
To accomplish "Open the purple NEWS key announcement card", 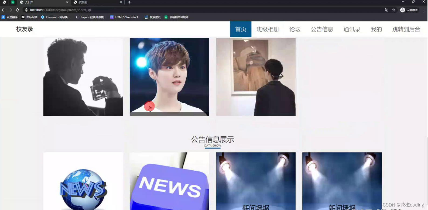I will pyautogui.click(x=169, y=181).
